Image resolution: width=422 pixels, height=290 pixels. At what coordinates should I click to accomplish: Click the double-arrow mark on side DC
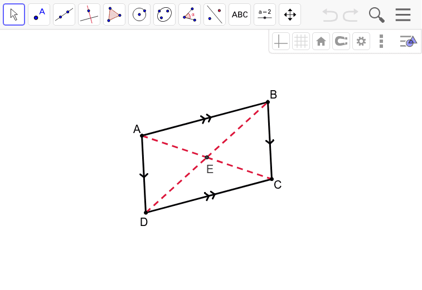(x=210, y=195)
